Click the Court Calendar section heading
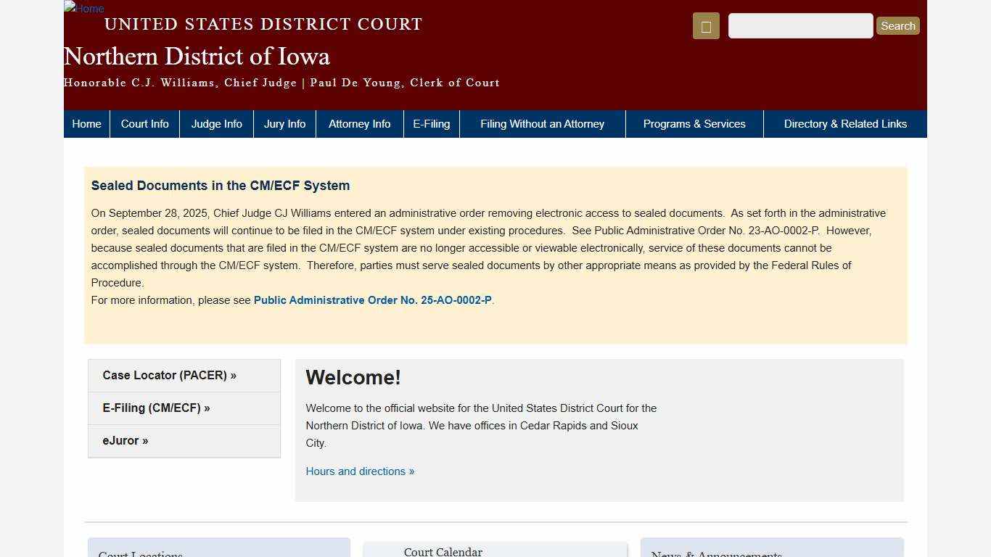This screenshot has width=991, height=557. (x=443, y=552)
